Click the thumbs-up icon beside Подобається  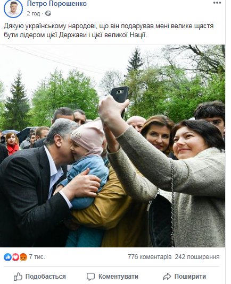[18, 277]
